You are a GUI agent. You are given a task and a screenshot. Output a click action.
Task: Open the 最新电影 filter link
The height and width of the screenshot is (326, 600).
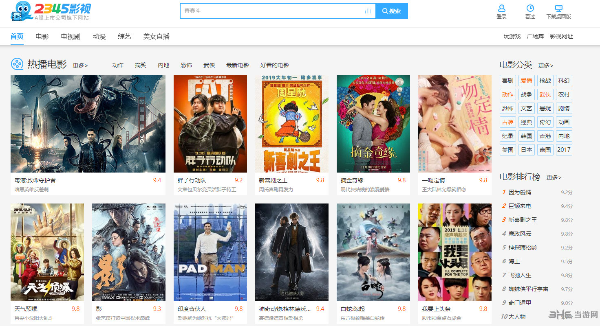point(238,65)
